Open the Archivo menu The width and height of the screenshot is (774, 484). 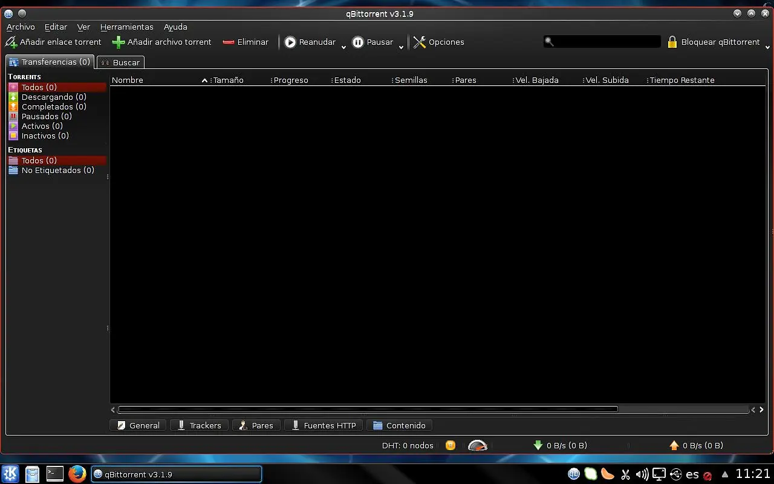(x=21, y=27)
